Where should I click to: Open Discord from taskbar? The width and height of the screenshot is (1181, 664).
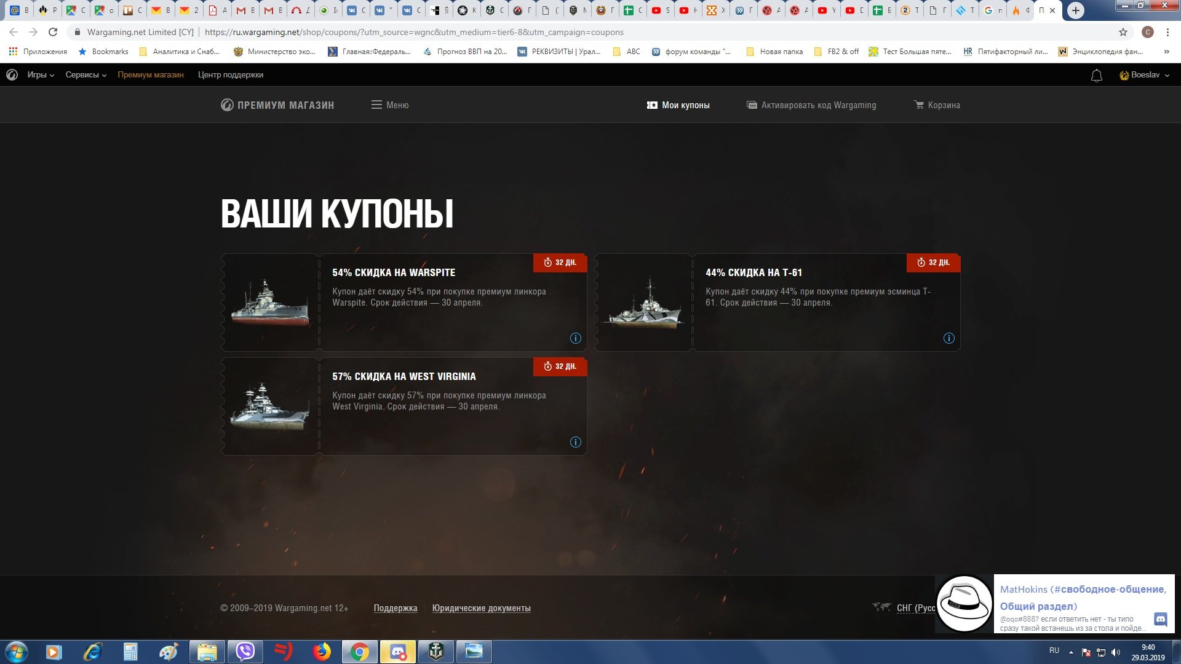398,652
